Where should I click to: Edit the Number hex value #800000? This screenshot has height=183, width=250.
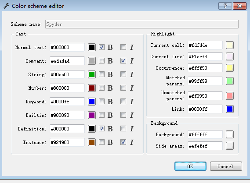[x=67, y=88]
